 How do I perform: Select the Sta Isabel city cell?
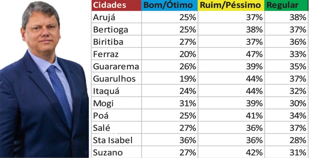[x=117, y=140]
